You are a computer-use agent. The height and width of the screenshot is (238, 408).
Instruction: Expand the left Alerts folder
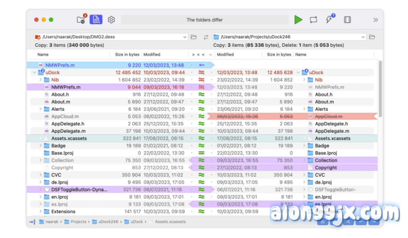(40, 109)
